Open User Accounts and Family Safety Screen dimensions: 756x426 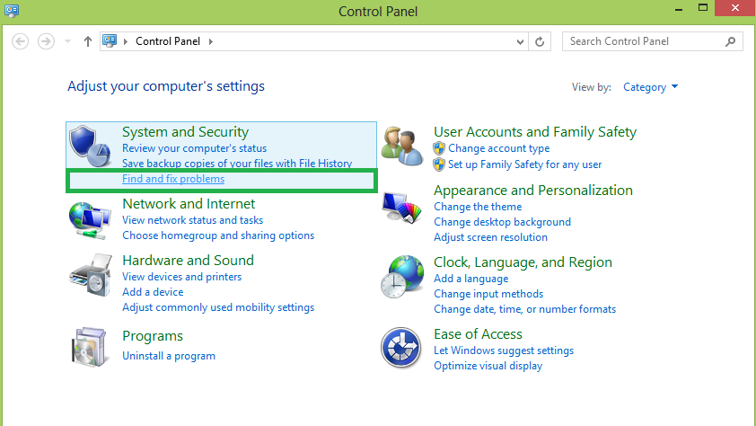(535, 132)
